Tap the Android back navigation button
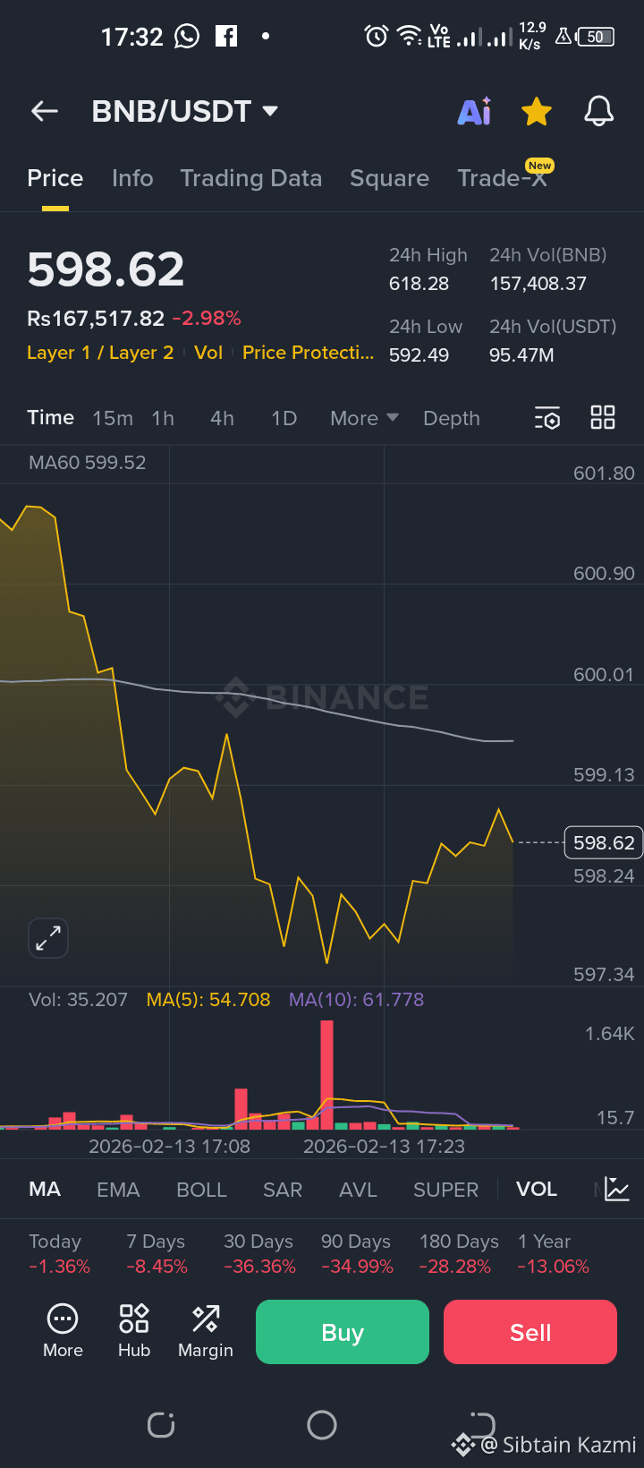Viewport: 644px width, 1468px height. tap(482, 1423)
